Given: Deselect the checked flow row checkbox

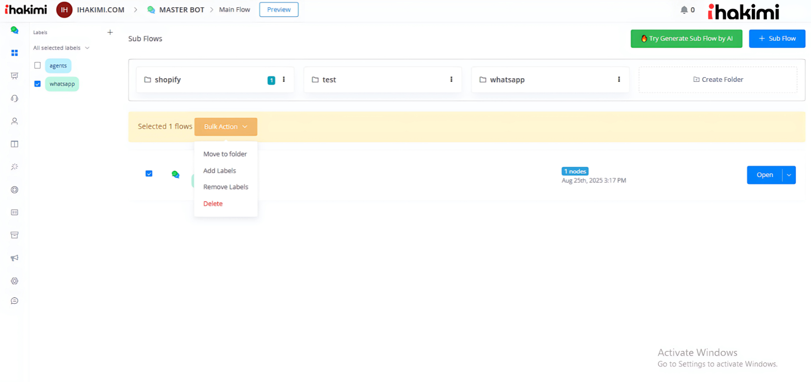Looking at the screenshot, I should pyautogui.click(x=149, y=174).
